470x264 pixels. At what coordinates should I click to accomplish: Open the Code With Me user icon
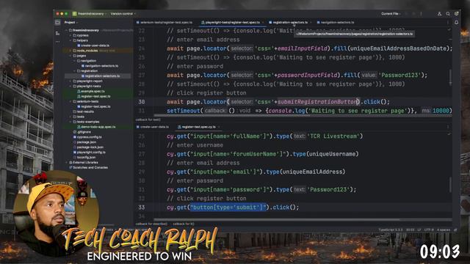[439, 14]
